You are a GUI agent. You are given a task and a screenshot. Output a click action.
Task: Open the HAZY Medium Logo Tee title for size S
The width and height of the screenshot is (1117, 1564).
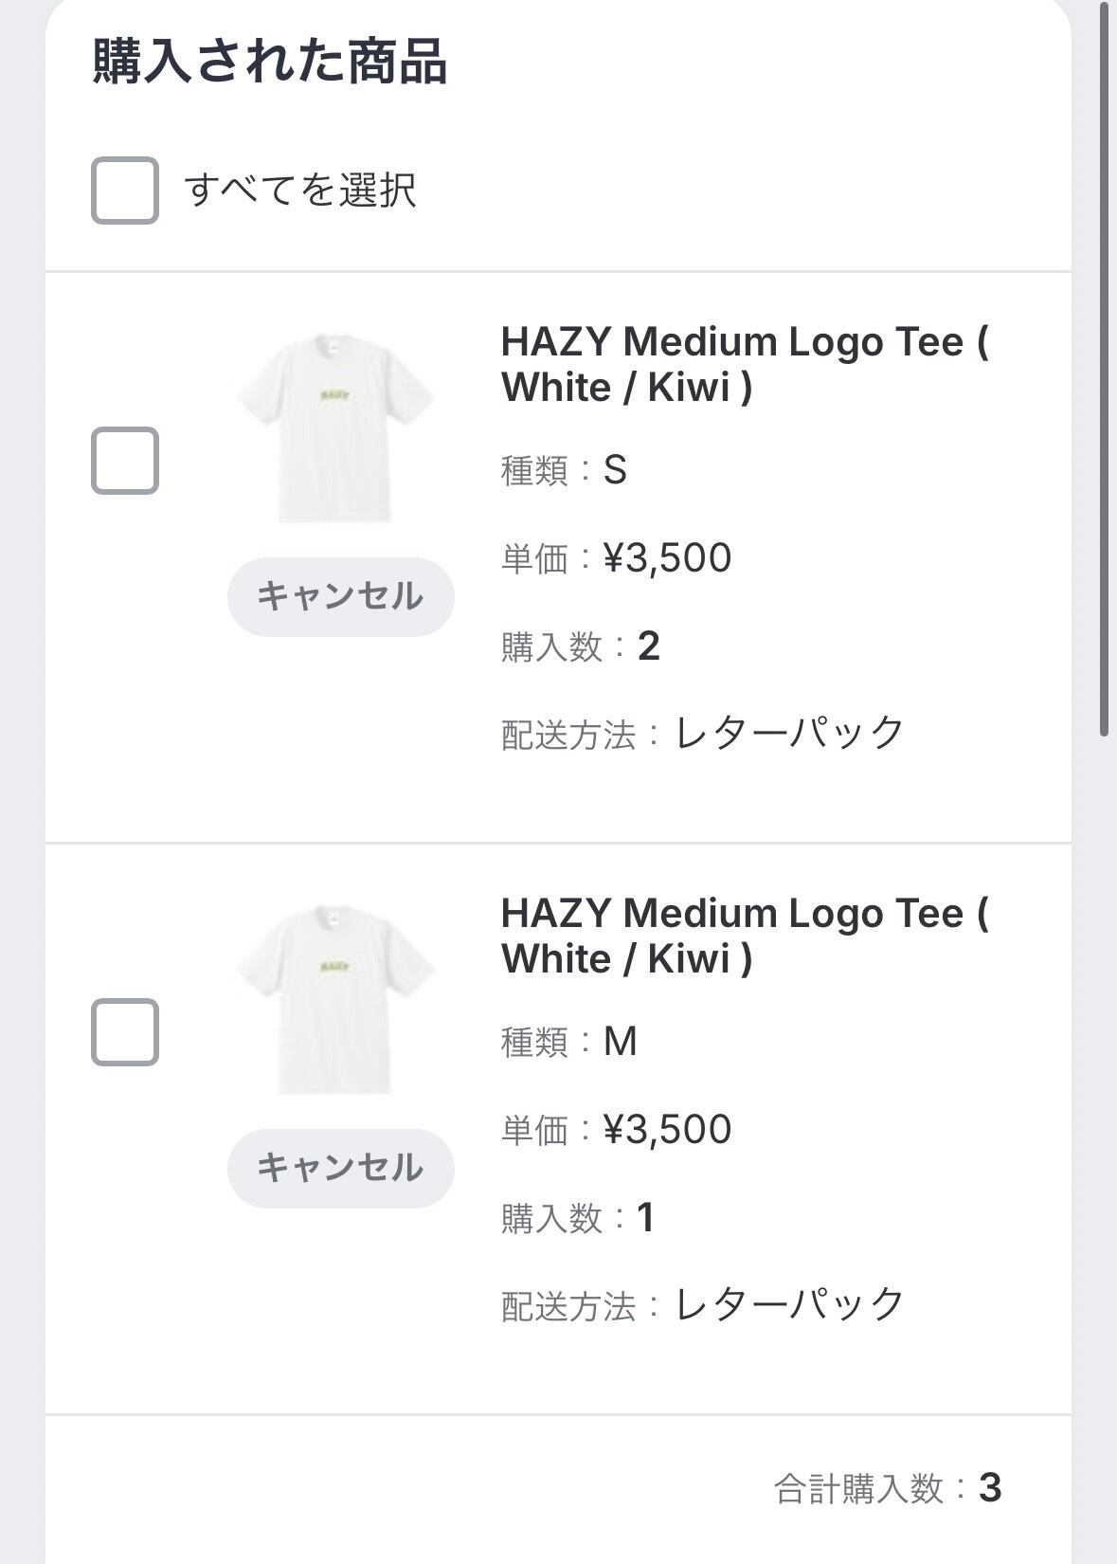745,364
